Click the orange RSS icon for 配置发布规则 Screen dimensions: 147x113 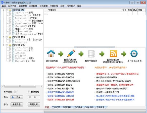pyautogui.click(x=113, y=53)
